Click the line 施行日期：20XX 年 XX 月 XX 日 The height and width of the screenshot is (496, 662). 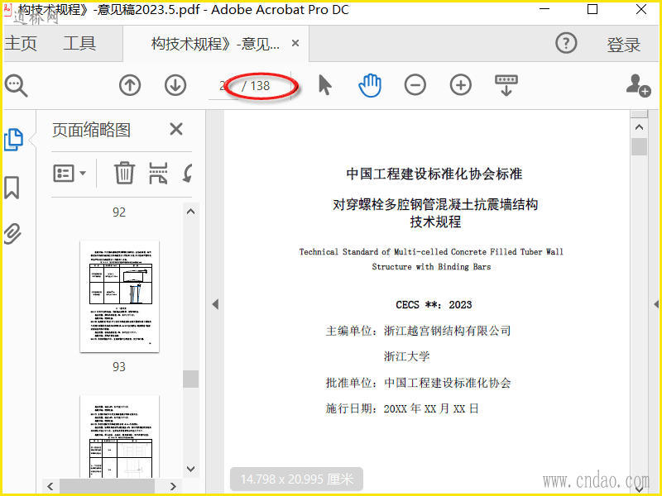pyautogui.click(x=402, y=408)
